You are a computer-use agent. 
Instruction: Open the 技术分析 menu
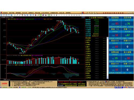coord(25,13)
